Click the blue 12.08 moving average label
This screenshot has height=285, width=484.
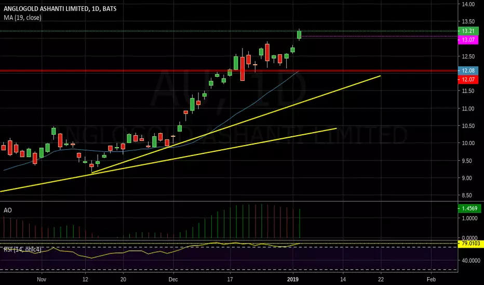[x=468, y=70]
